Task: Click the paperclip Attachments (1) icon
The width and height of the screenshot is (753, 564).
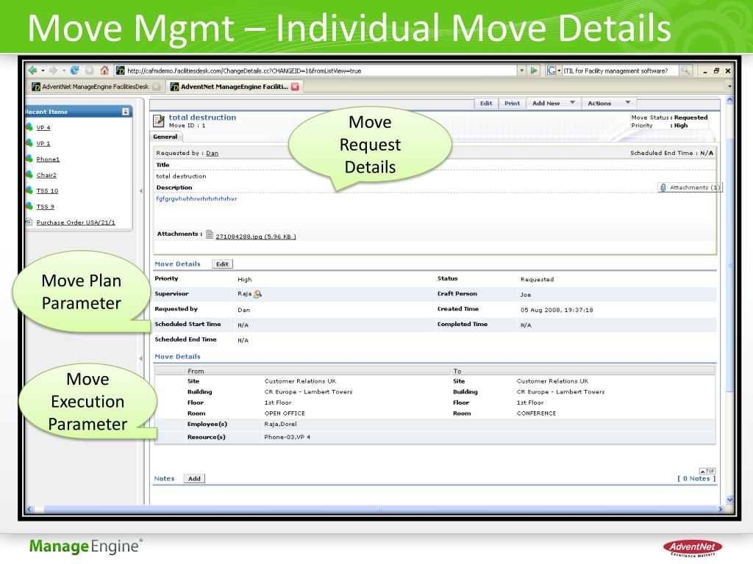Action: coord(663,187)
